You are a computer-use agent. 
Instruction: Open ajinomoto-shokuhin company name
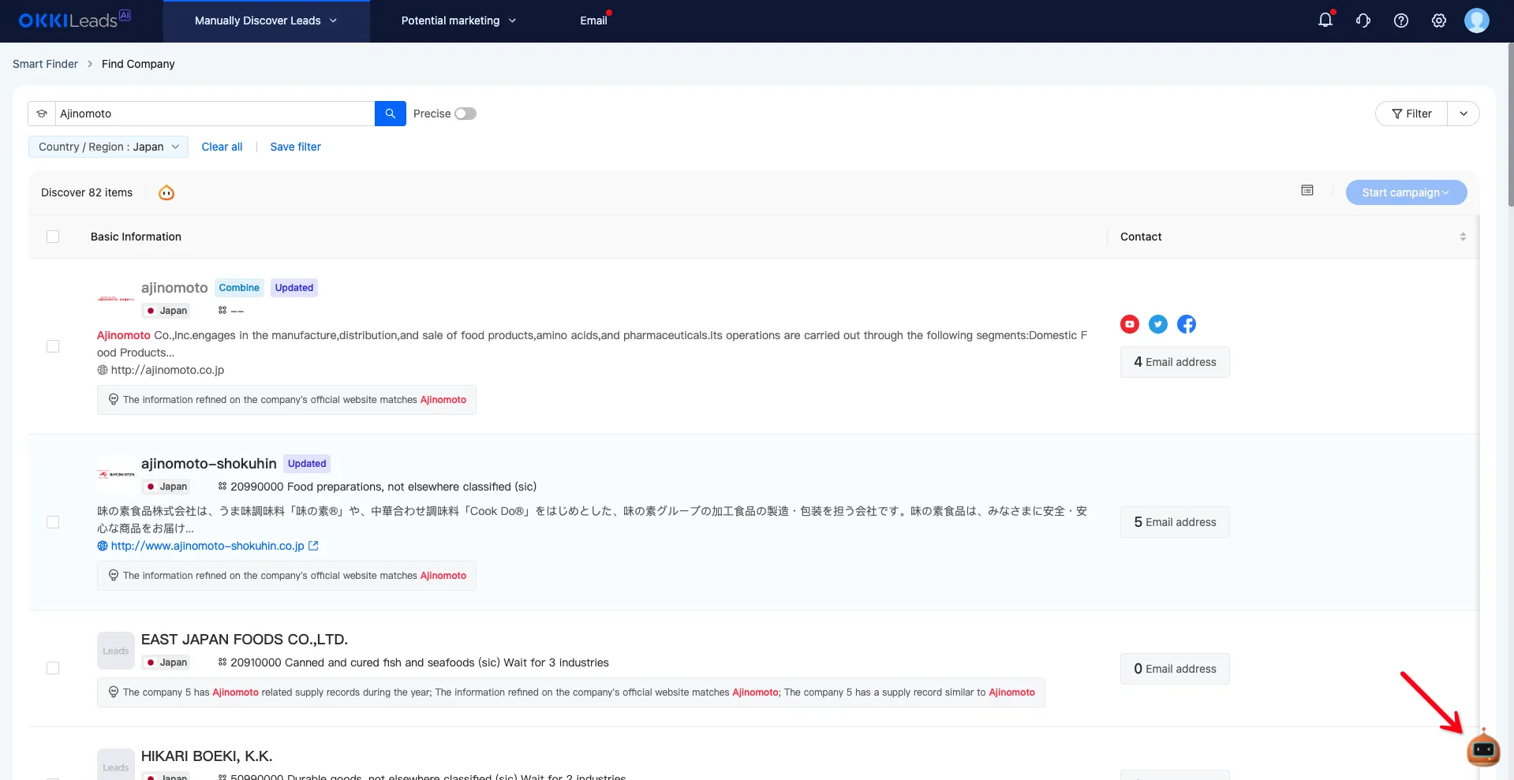pos(209,464)
